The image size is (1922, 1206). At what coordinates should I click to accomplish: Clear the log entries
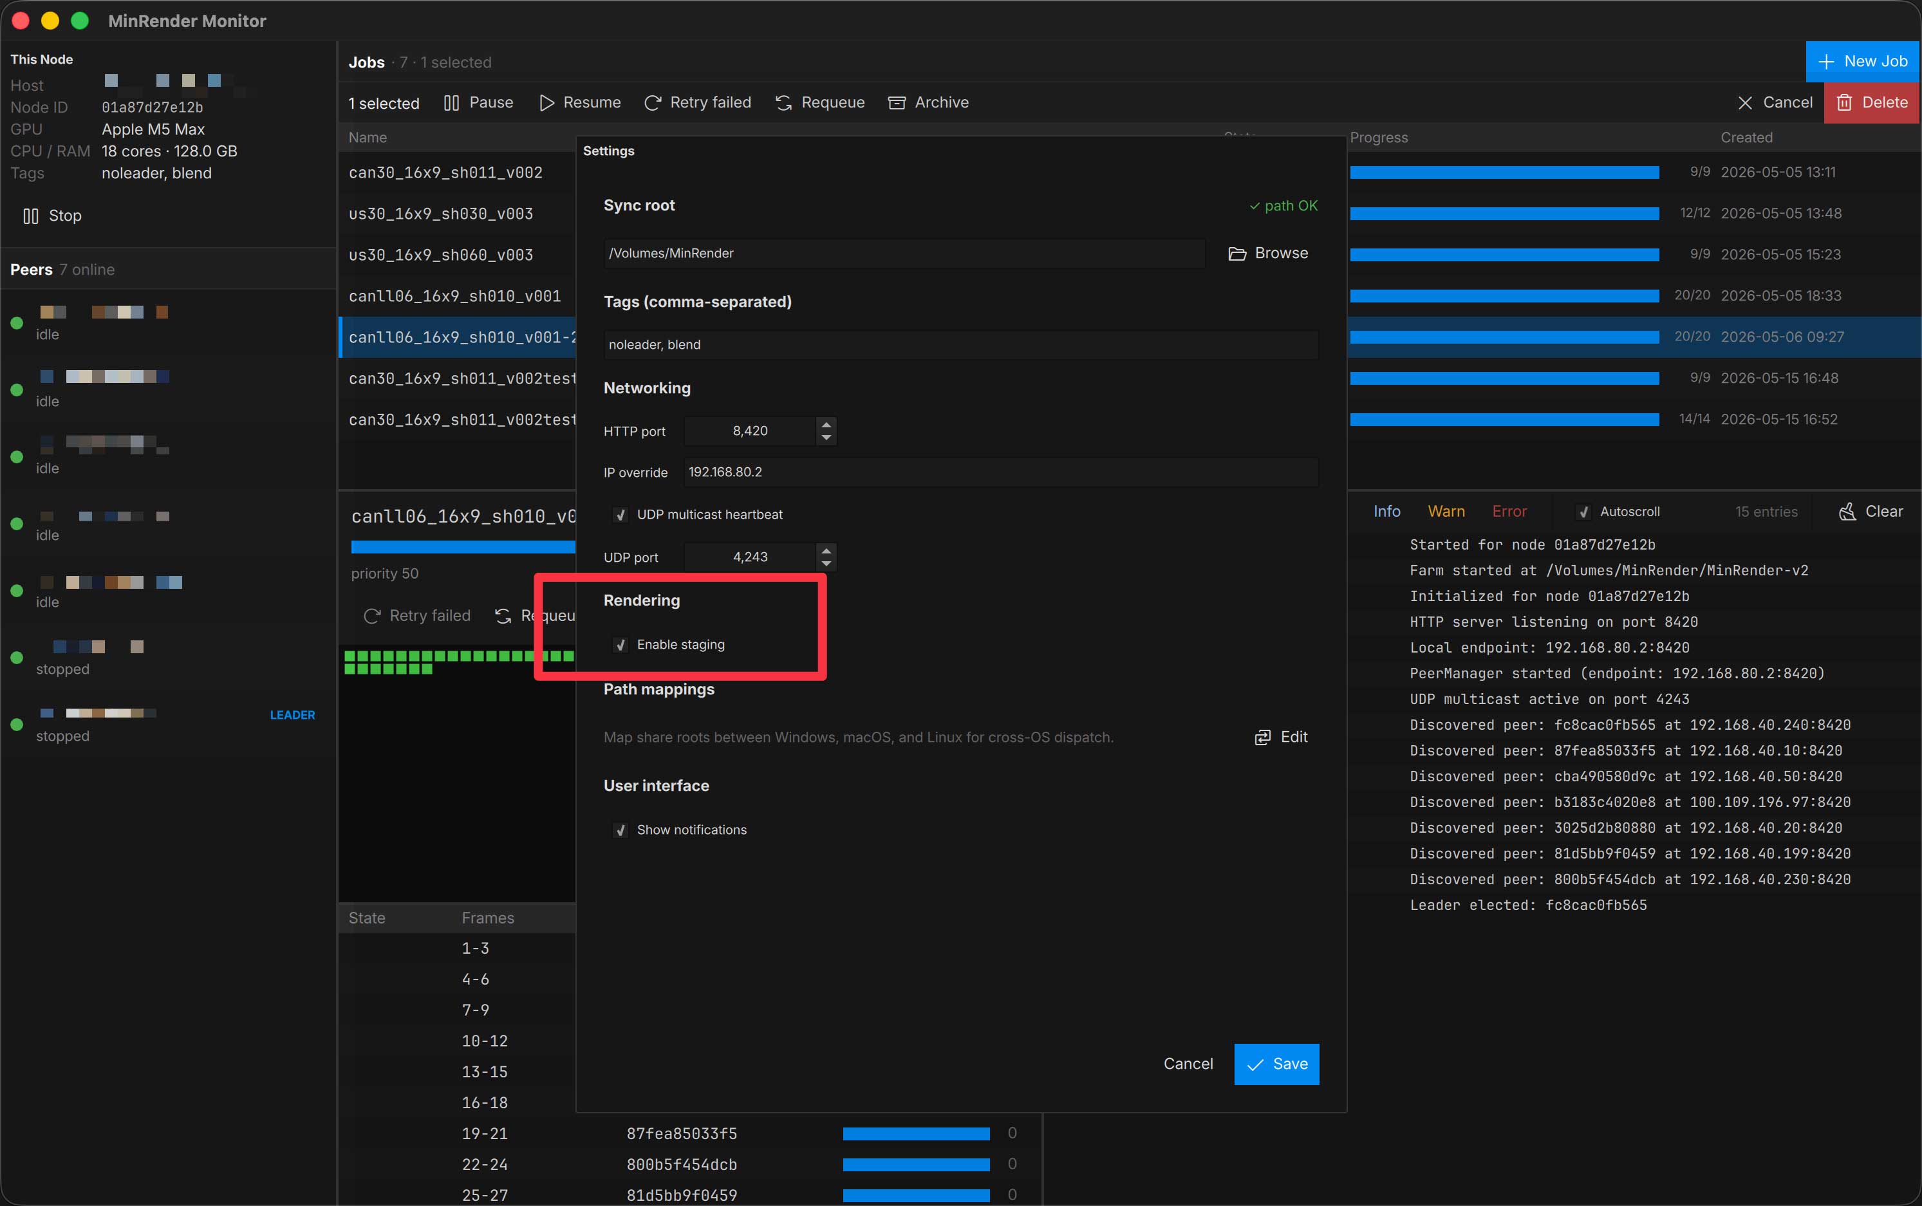(x=1870, y=511)
